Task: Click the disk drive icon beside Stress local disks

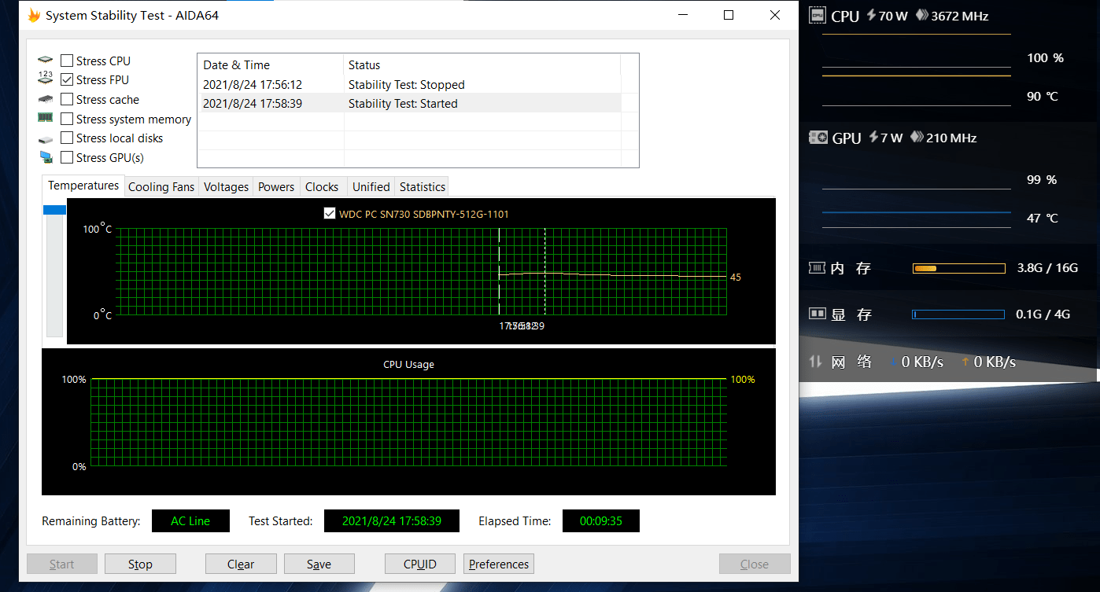Action: (x=45, y=138)
